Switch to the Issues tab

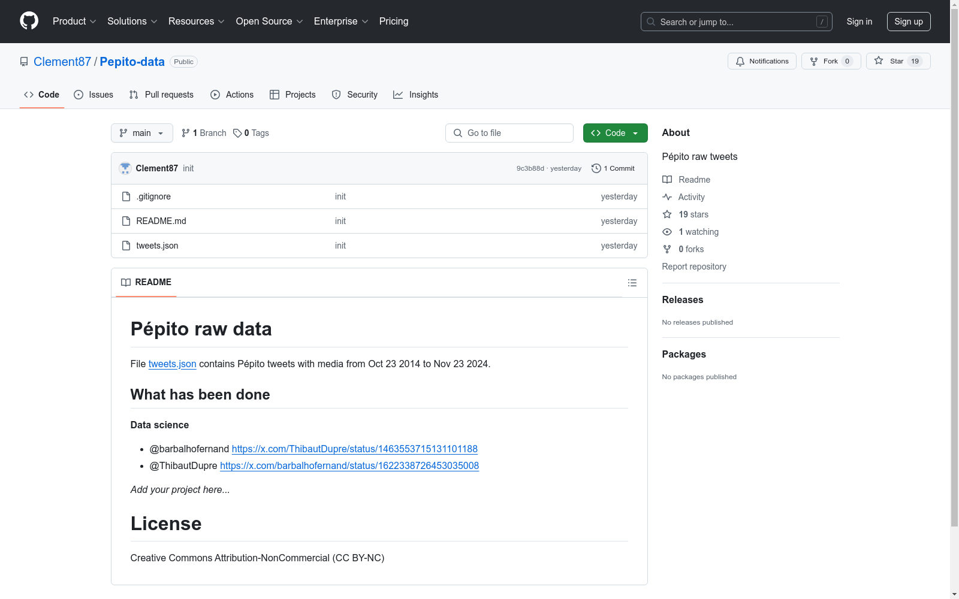94,95
